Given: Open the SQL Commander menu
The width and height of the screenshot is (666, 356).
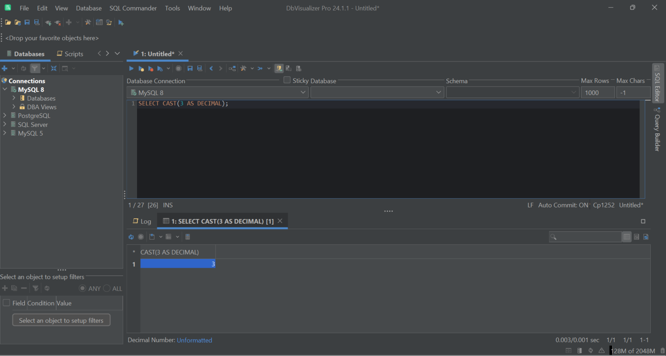Looking at the screenshot, I should (x=133, y=8).
